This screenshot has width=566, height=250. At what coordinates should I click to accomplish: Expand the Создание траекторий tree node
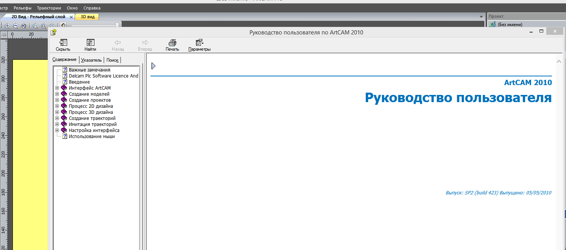click(x=57, y=118)
